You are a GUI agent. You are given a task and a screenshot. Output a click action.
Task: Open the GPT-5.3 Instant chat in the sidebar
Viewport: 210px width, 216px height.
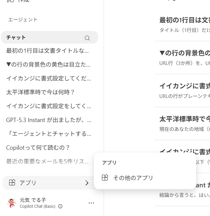point(49,120)
